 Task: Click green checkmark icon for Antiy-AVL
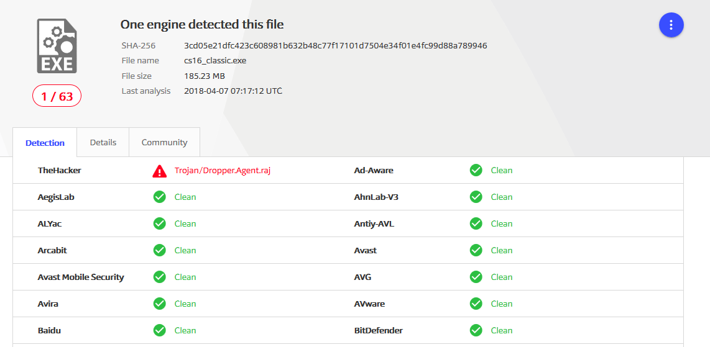[x=476, y=223]
